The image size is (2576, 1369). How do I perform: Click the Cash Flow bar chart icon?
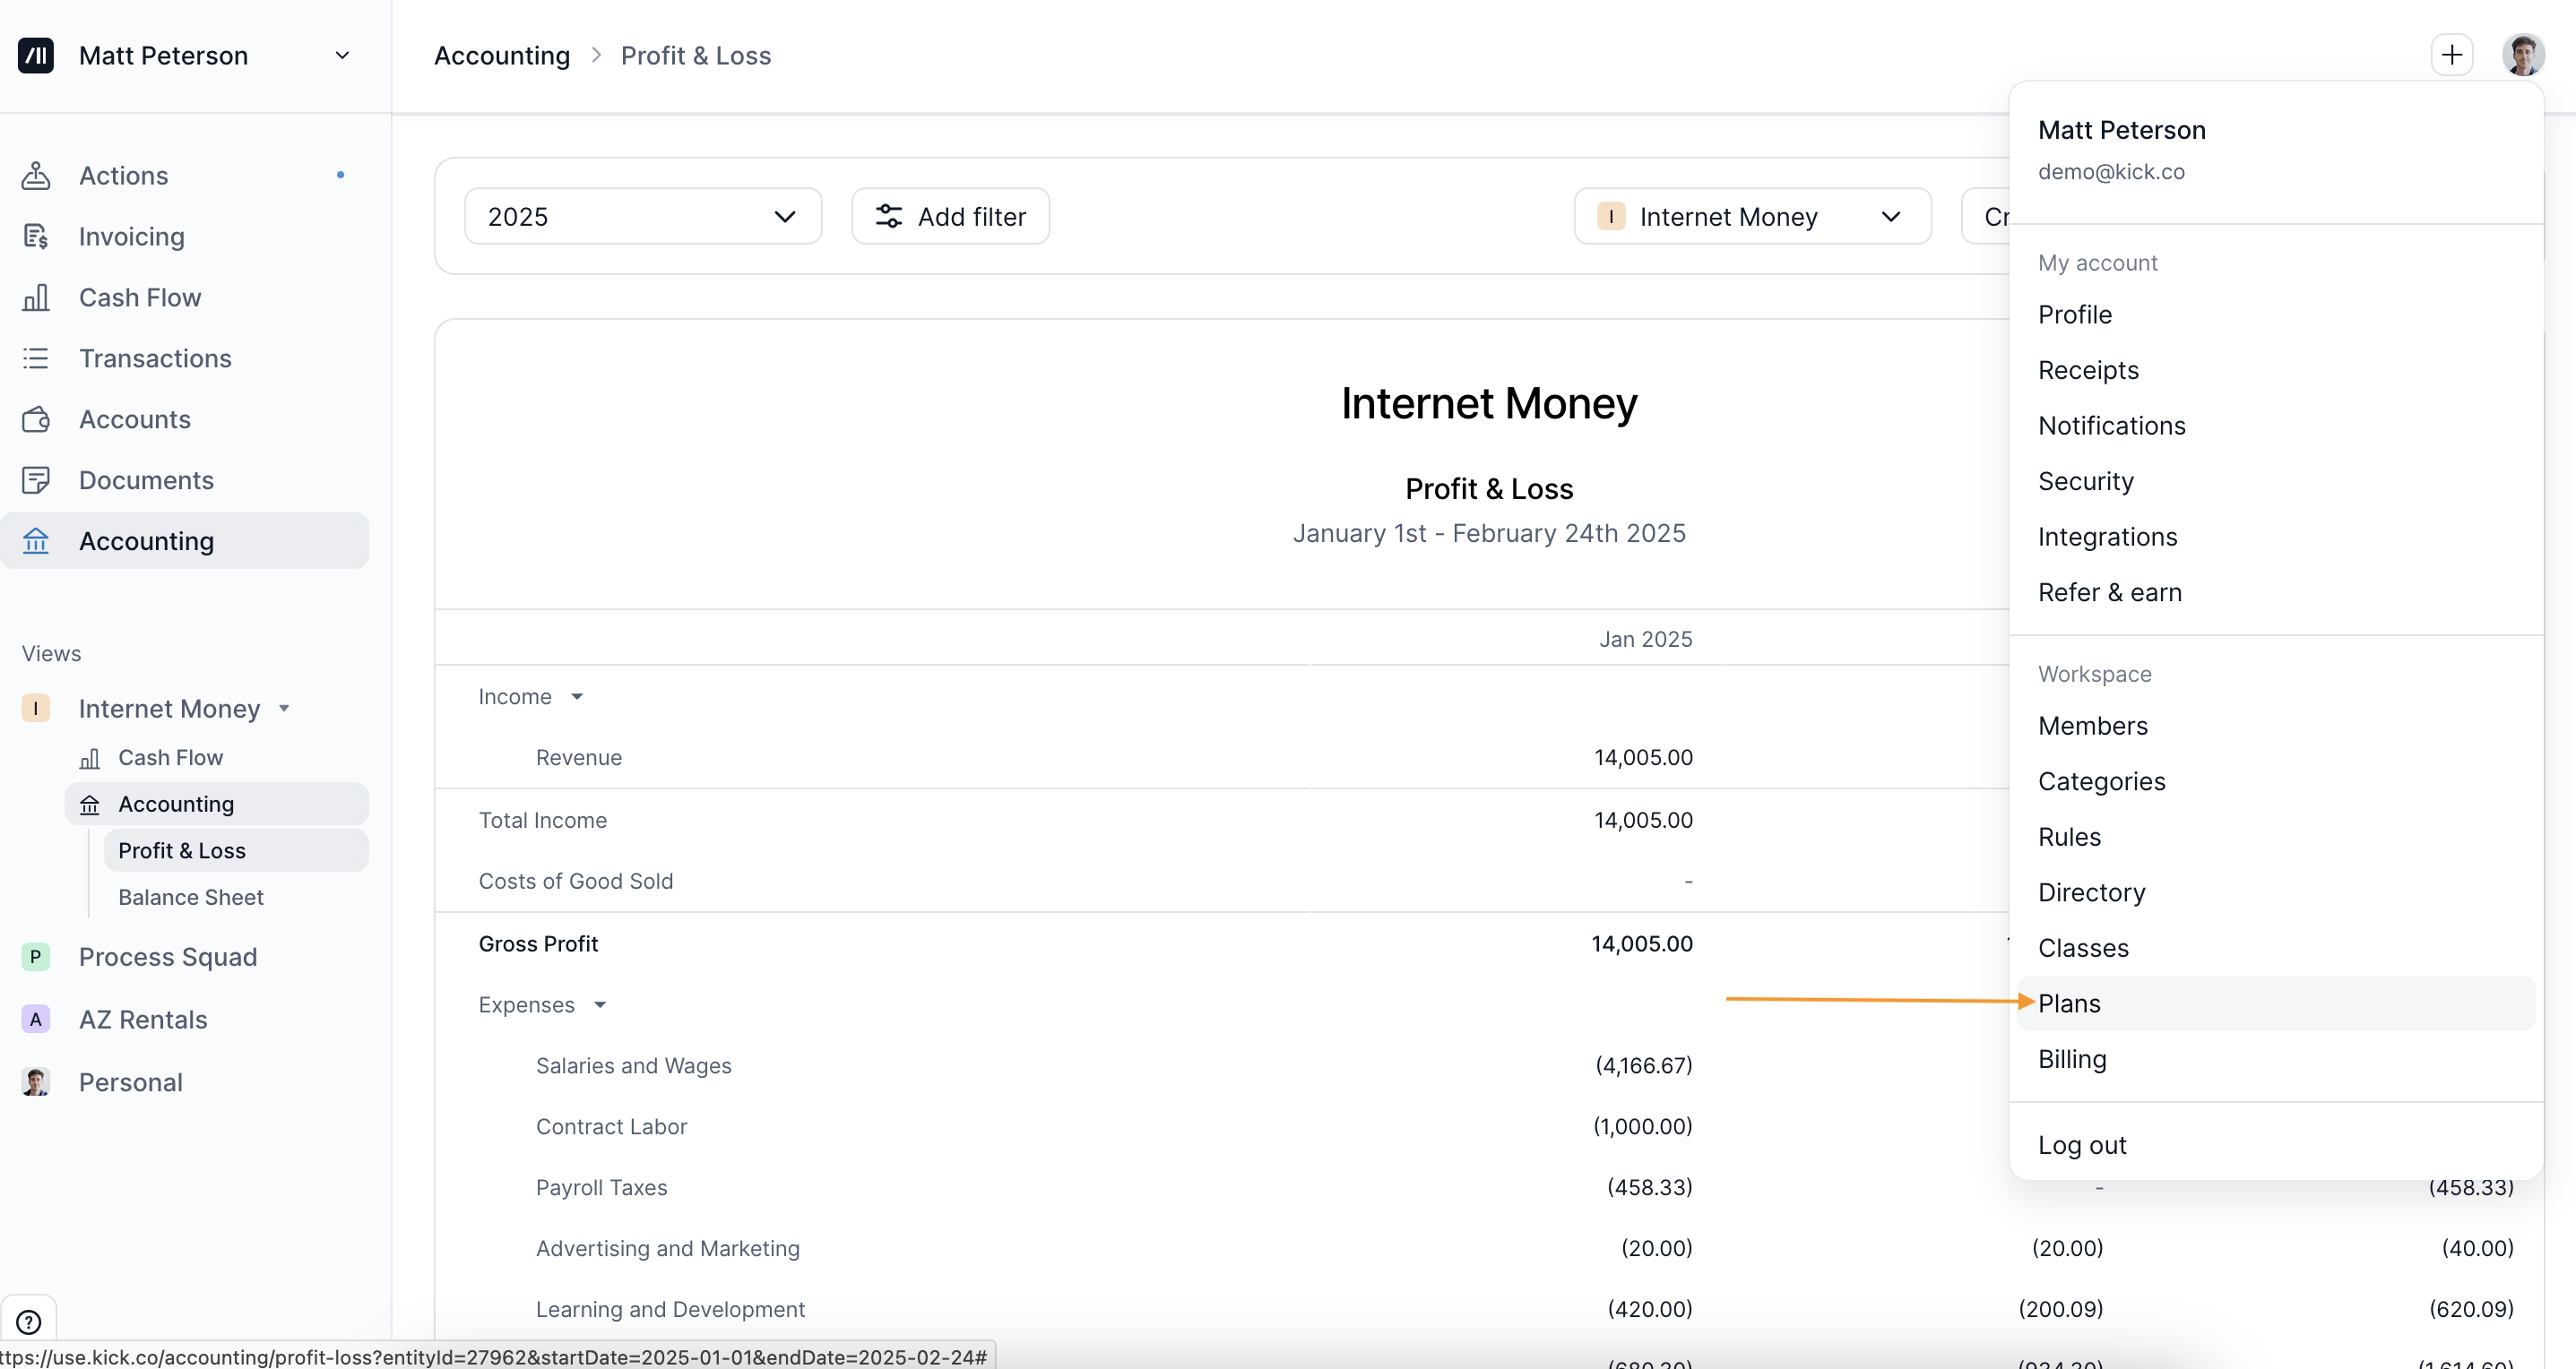click(36, 297)
